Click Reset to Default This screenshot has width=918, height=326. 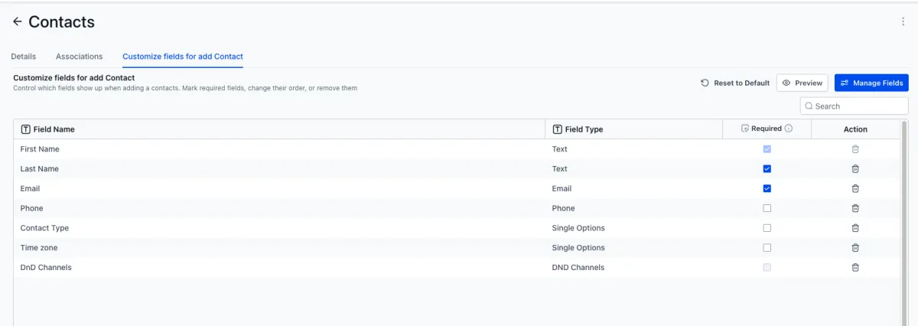pyautogui.click(x=735, y=83)
